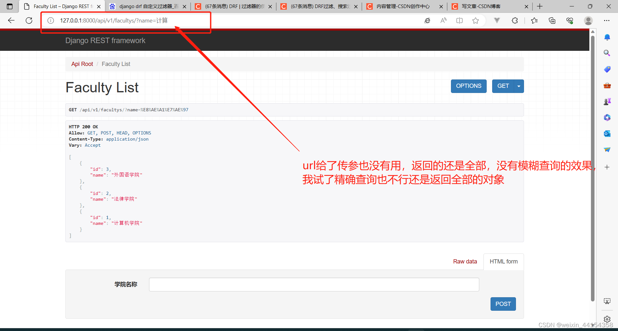The width and height of the screenshot is (618, 331).
Task: View site information icon in address bar
Action: click(x=51, y=21)
